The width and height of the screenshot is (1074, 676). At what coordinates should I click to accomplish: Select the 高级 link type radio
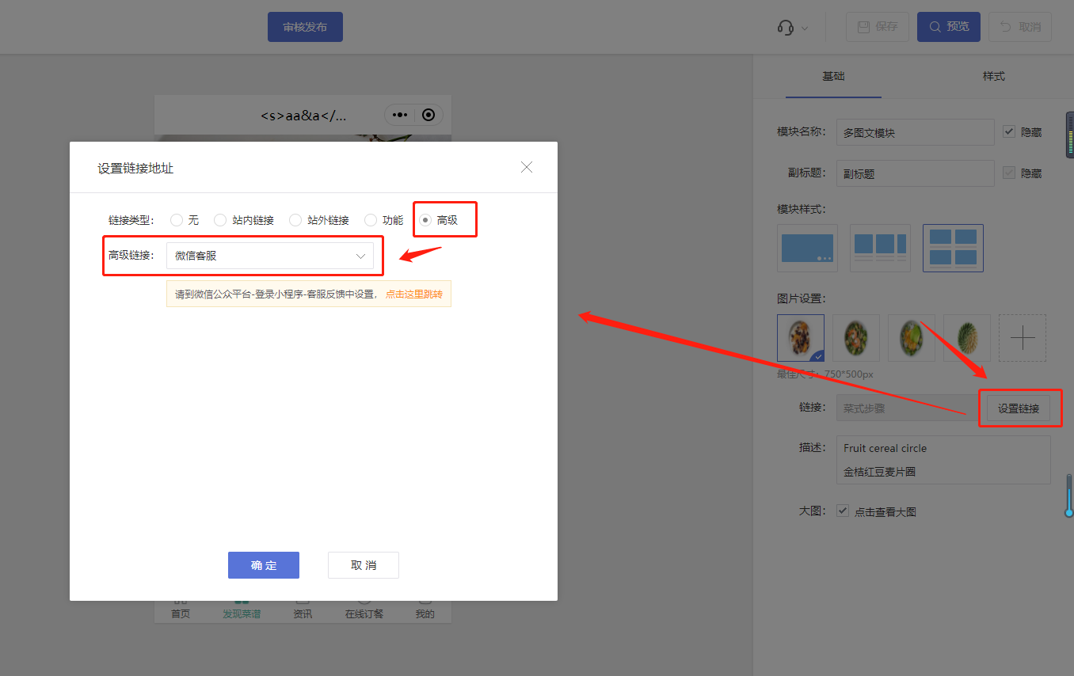click(425, 220)
